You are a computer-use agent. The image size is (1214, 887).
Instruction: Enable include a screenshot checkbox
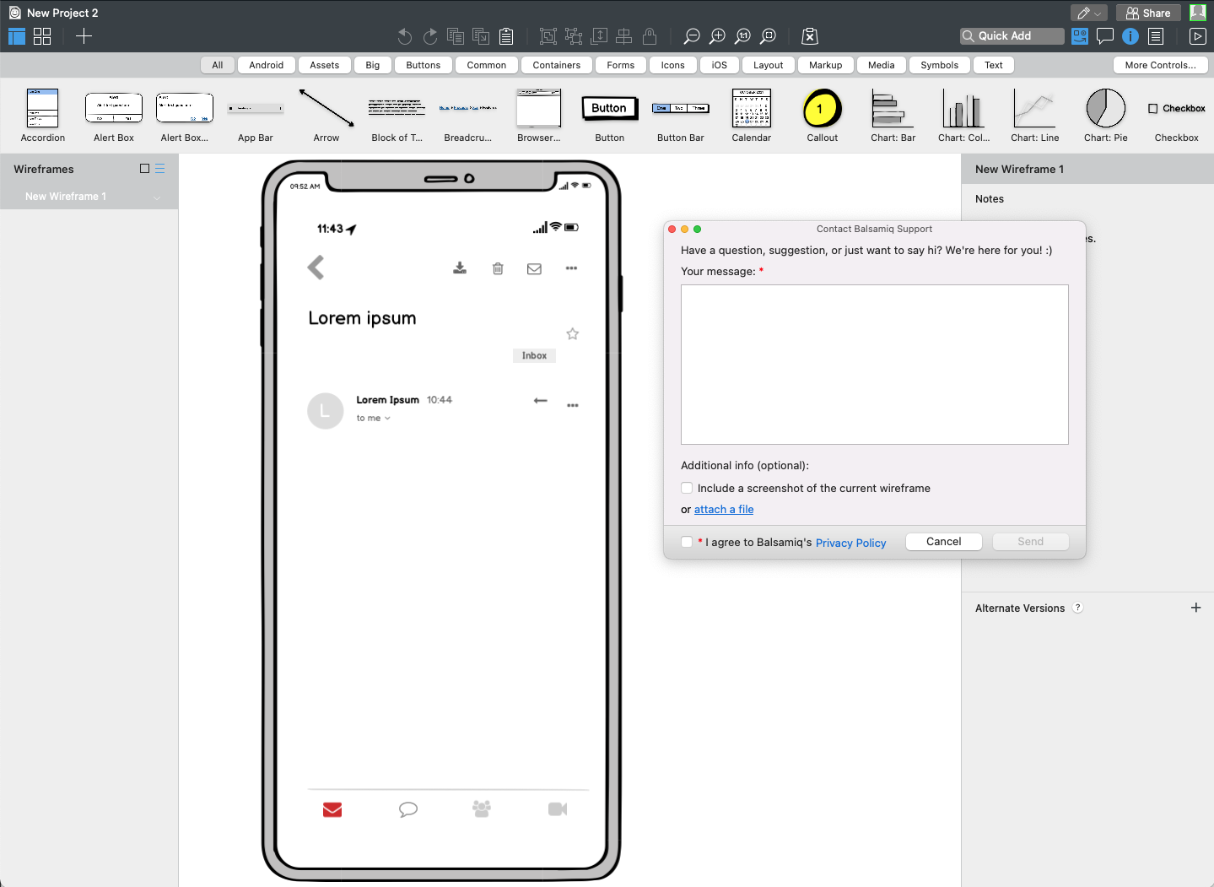(687, 488)
